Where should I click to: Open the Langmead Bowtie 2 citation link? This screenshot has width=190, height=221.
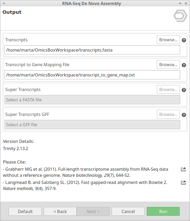[183, 182]
